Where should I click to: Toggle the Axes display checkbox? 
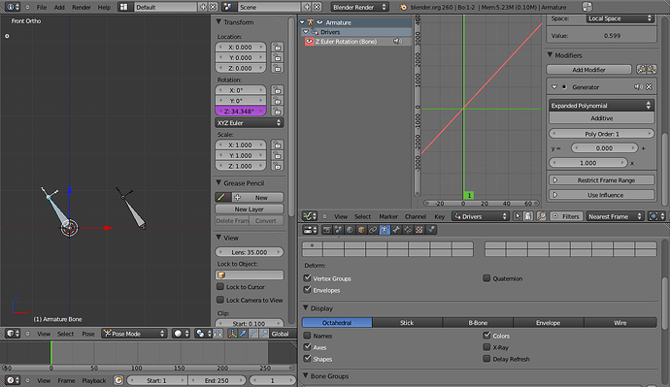tap(307, 347)
